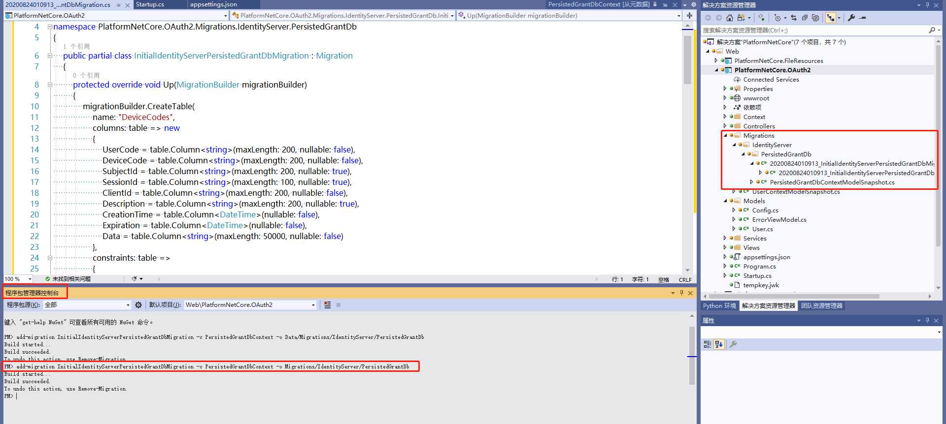Viewport: 946px width, 424px height.
Task: Click Solution Explorer search magnifier icon
Action: (x=932, y=30)
